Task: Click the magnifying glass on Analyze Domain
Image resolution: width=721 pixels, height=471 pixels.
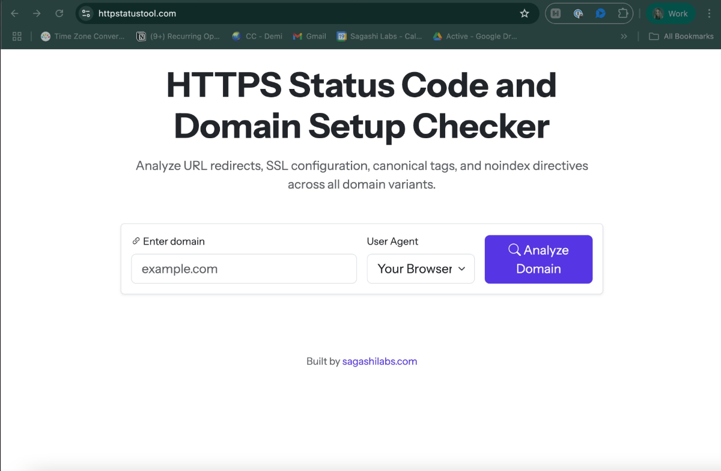Action: pos(514,249)
